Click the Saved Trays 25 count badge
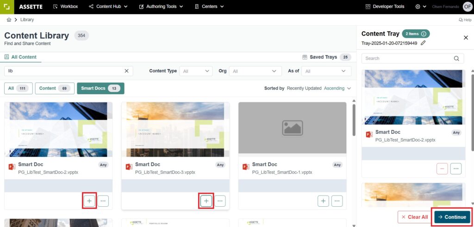474x227 pixels. [x=345, y=57]
